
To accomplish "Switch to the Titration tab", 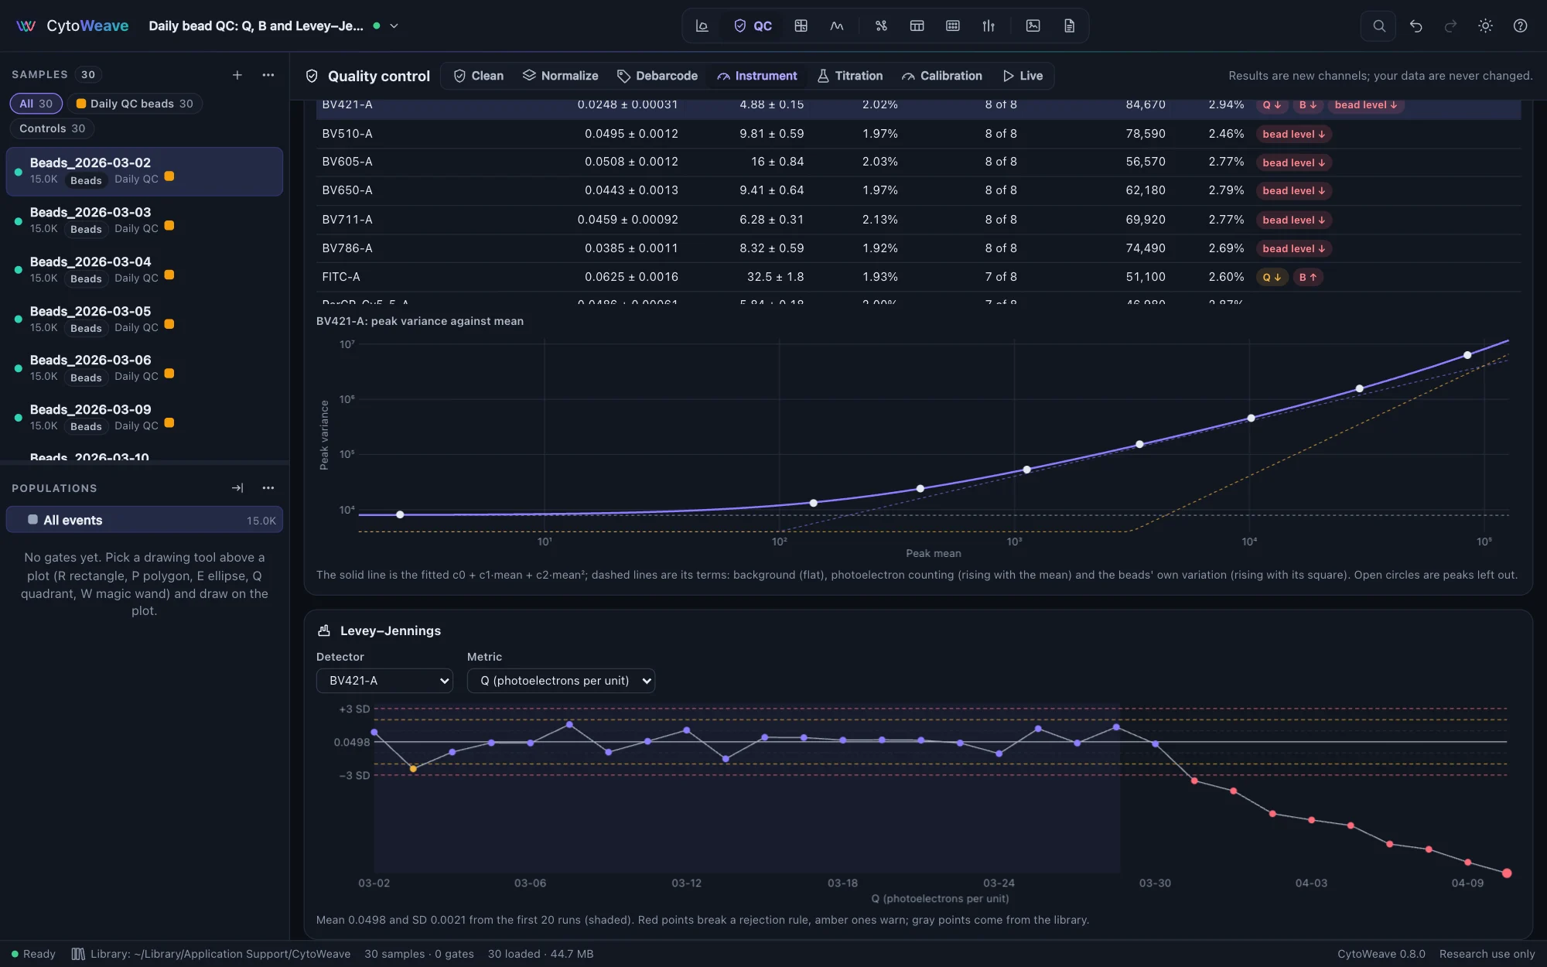I will [850, 76].
